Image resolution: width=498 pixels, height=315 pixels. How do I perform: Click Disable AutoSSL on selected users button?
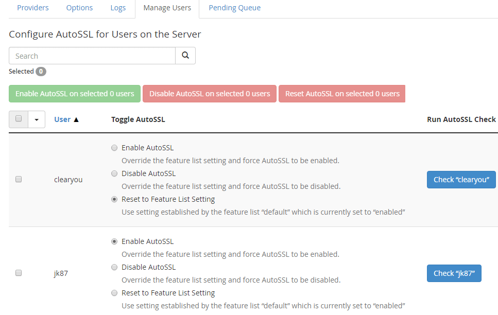[x=210, y=94]
